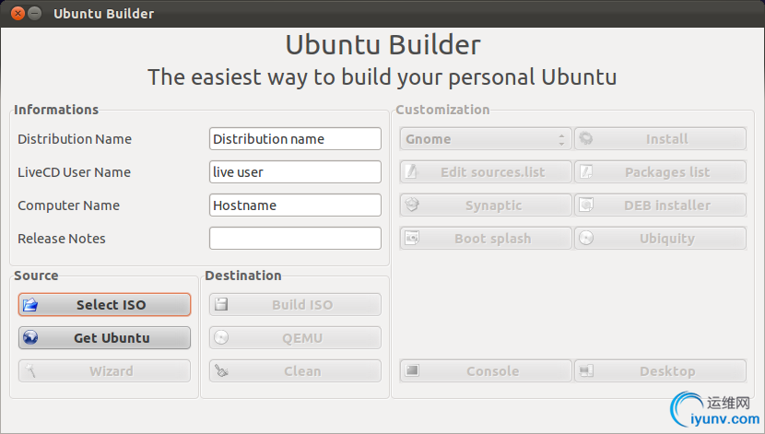The image size is (765, 434).
Task: Click the monitor icon on Desktop
Action: [x=586, y=370]
